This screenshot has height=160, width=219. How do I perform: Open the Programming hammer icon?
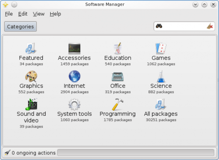[x=118, y=104]
